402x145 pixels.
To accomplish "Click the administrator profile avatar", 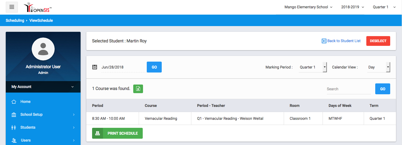I will [x=43, y=49].
